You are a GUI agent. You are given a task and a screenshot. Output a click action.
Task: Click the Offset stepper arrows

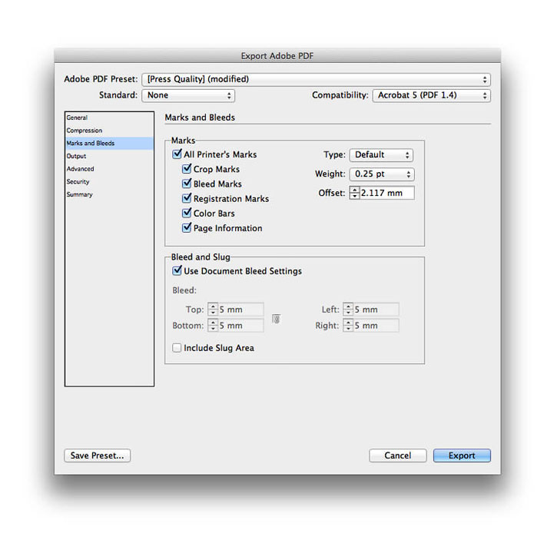[x=354, y=193]
